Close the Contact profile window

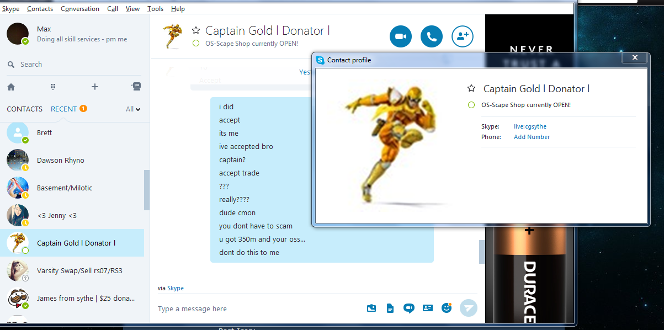635,57
